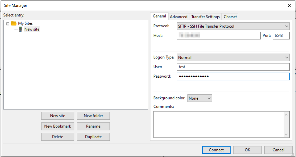This screenshot has height=157, width=296.
Task: Click the New site server icon
Action: pos(20,29)
